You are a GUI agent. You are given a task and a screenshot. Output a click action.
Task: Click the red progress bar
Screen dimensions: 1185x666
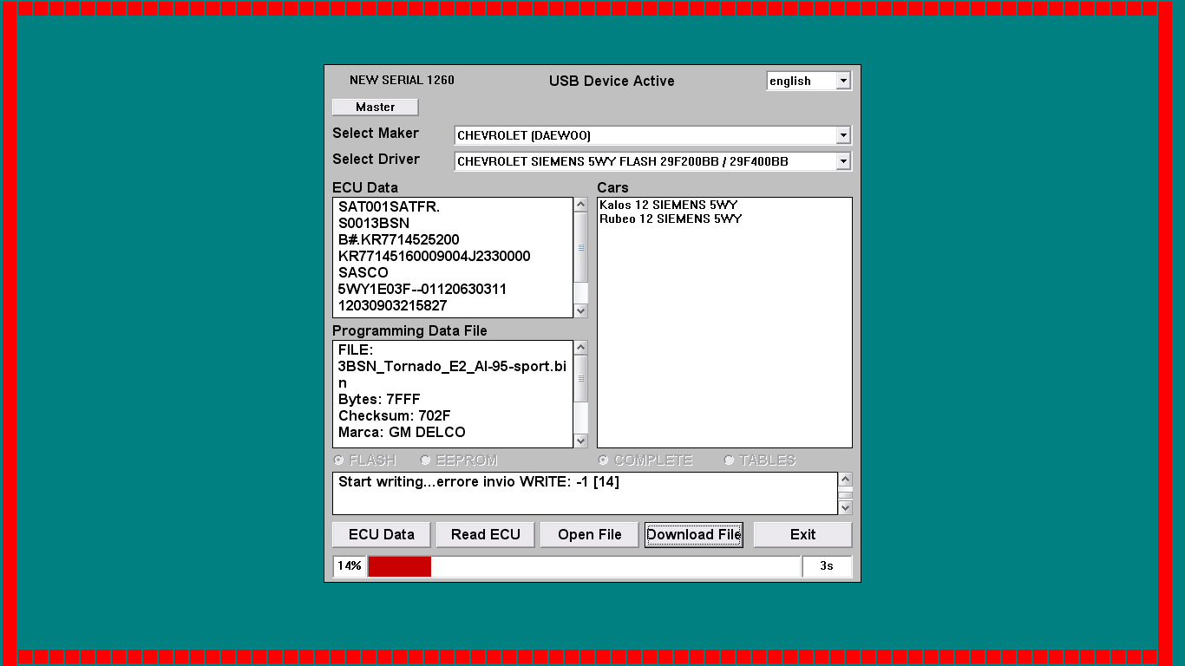pos(400,566)
